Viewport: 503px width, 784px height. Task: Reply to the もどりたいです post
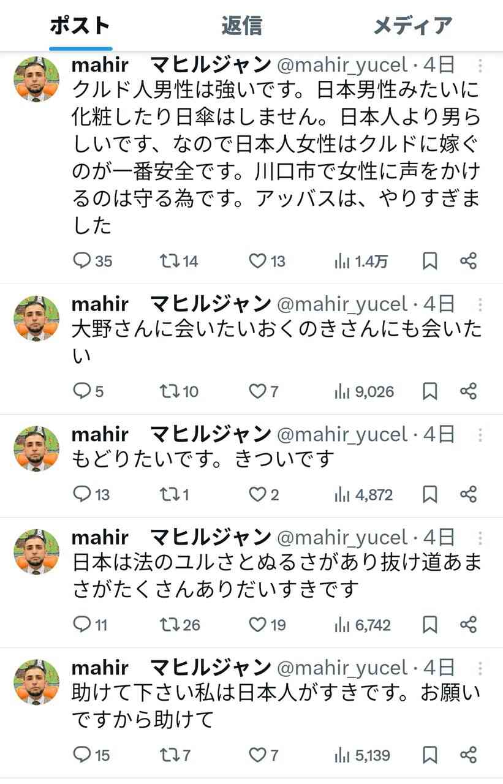point(83,494)
